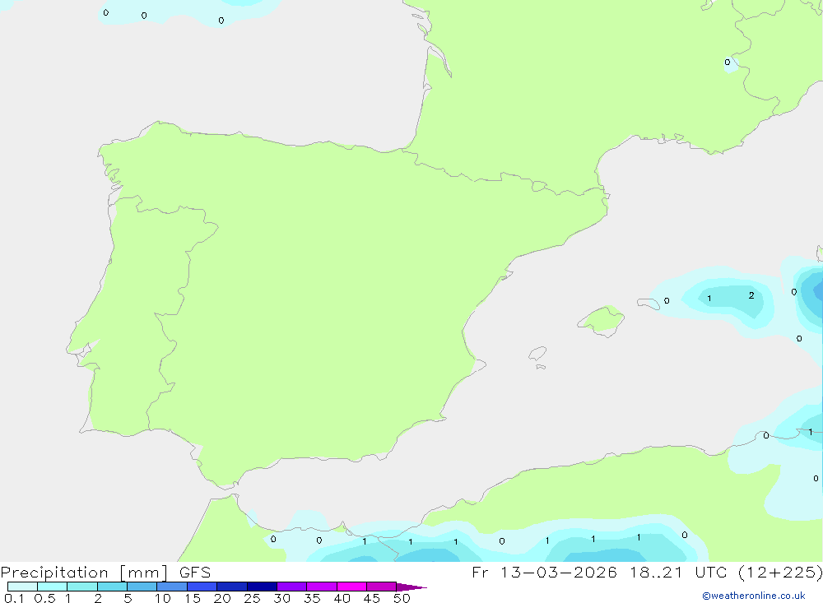
Task: Click the 35 legend scale label
Action: [x=312, y=598]
